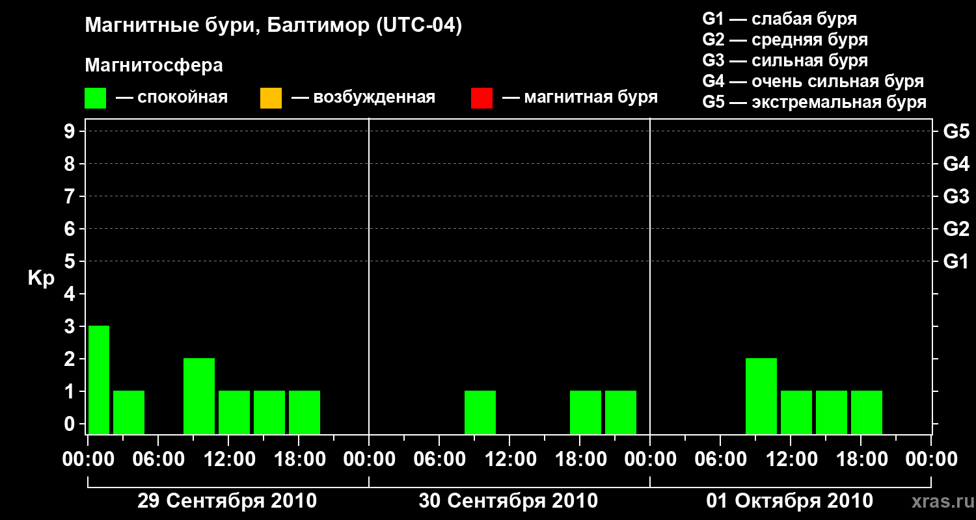Click the 'Магнитосфера' legend heading
Viewport: 976px width, 520px height.
[154, 66]
